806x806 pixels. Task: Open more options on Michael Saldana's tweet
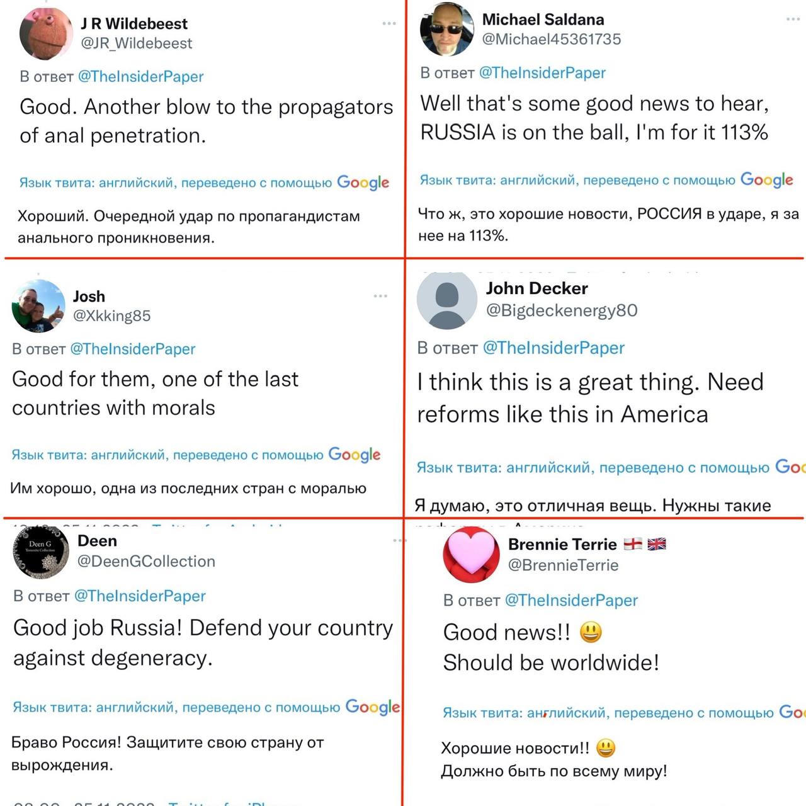pos(793,20)
